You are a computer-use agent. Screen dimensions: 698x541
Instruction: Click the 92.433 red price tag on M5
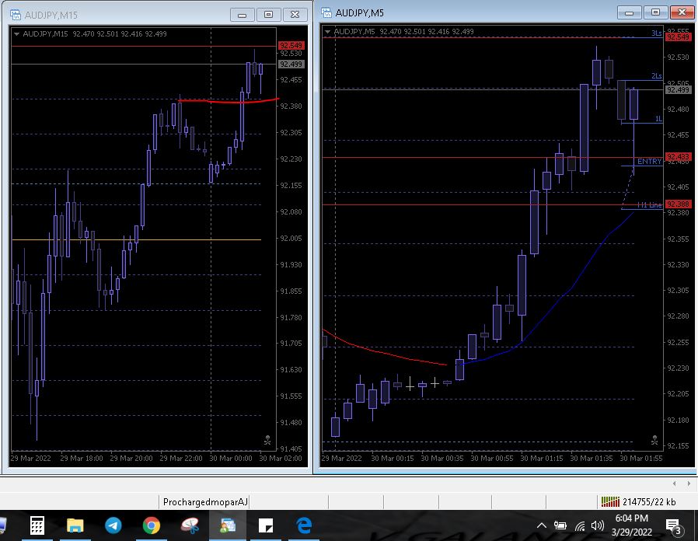[678, 157]
